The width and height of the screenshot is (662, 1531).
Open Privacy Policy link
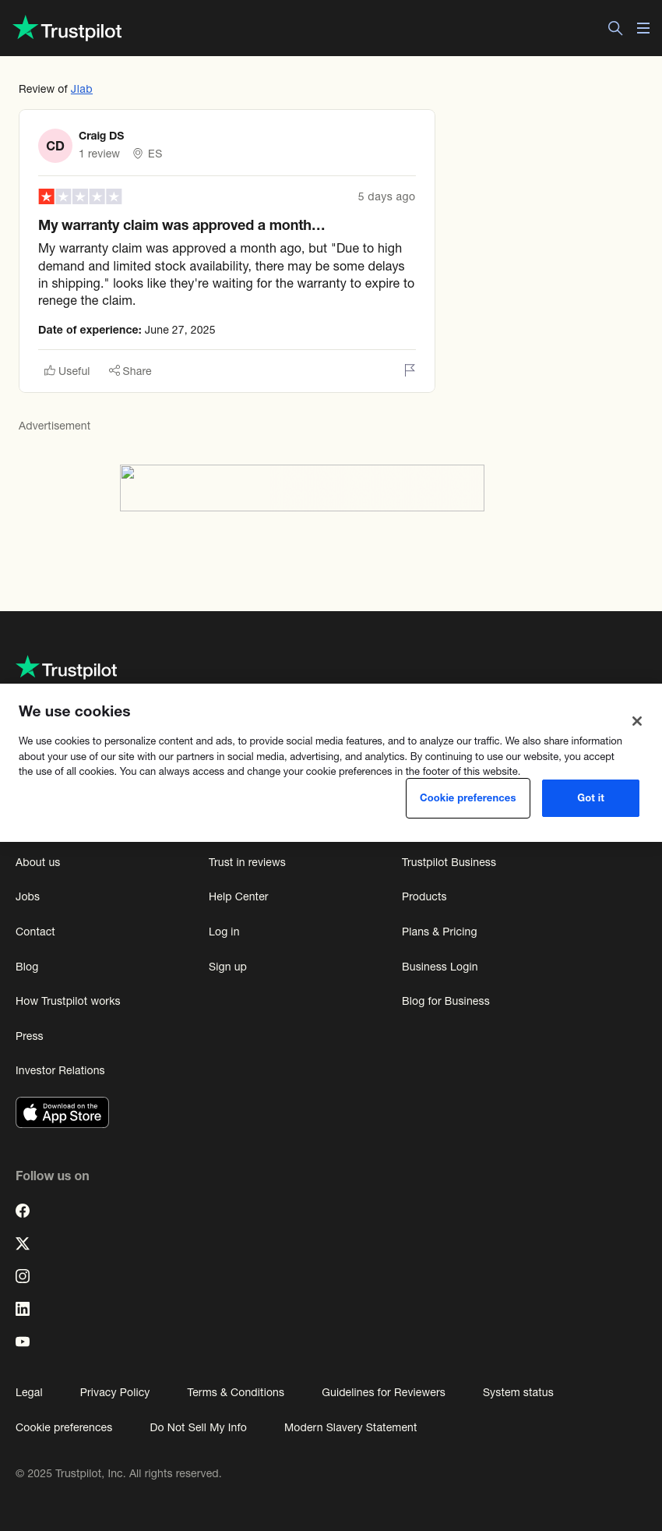click(x=115, y=1392)
